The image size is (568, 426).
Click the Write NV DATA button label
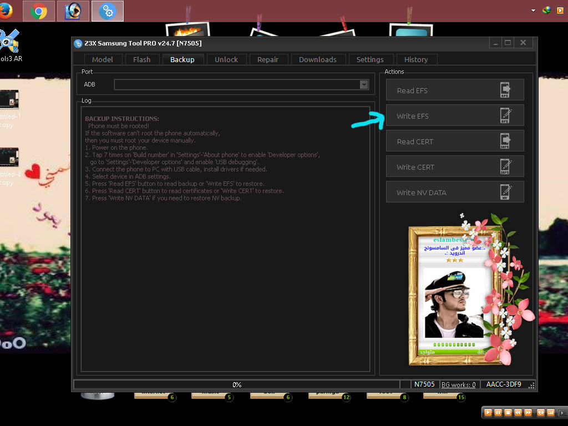pyautogui.click(x=422, y=192)
